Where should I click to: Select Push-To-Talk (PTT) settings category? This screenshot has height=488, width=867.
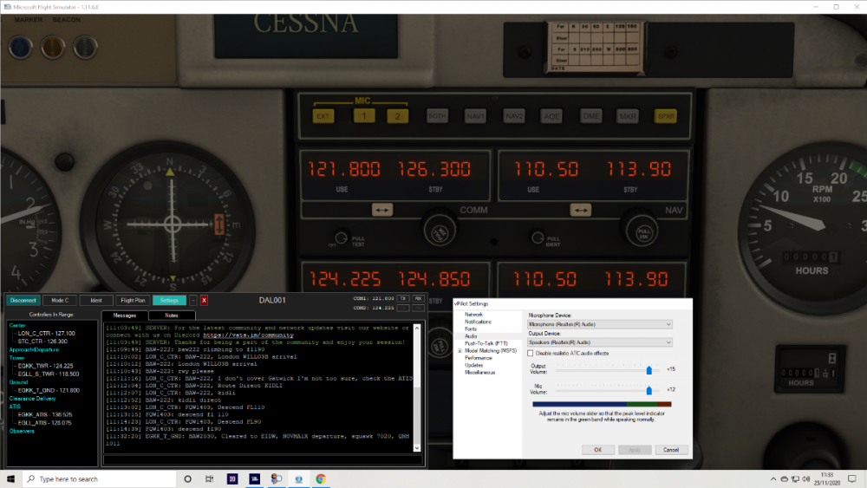click(x=486, y=343)
